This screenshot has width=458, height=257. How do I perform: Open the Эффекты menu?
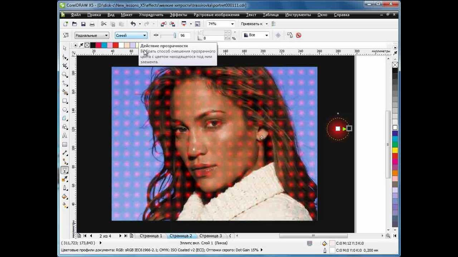[x=178, y=15]
